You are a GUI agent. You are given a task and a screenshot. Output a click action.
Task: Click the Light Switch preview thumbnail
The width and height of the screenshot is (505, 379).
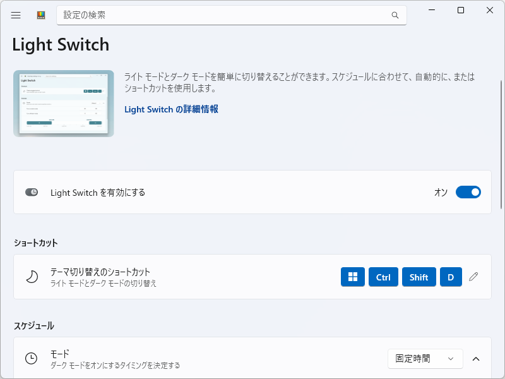63,103
